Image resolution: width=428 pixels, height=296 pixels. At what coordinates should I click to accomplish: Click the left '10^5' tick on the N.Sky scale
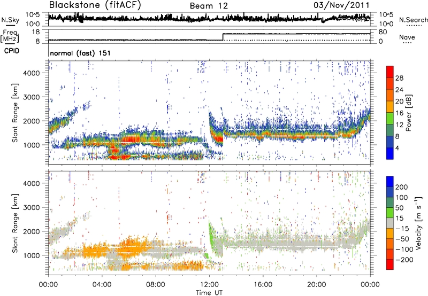33,14
